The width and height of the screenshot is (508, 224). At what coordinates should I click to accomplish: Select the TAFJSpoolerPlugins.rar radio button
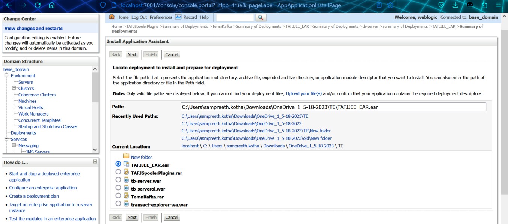click(x=118, y=172)
